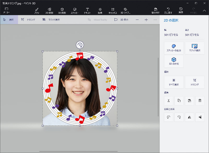
Task: Click the Select all (すべて選択) button
Action: tap(174, 82)
